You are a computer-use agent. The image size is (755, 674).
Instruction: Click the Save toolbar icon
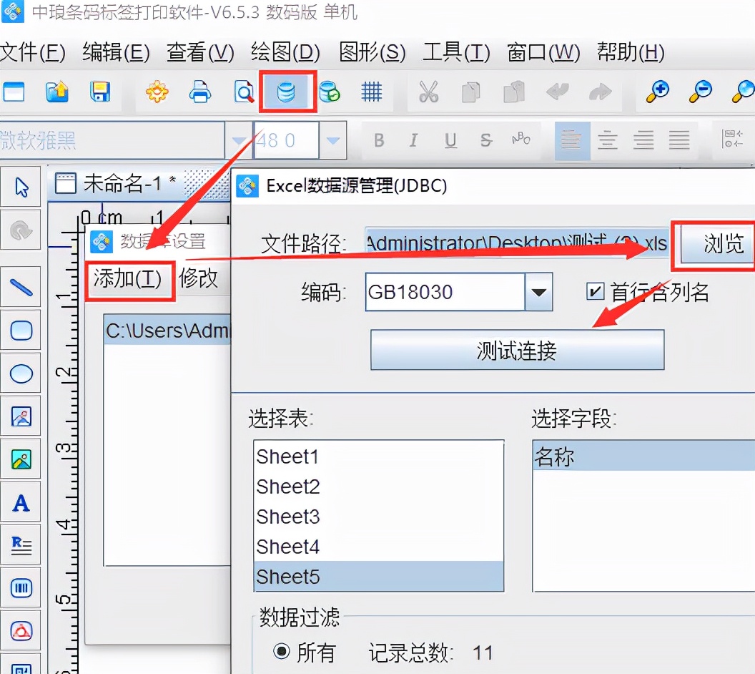pyautogui.click(x=99, y=92)
